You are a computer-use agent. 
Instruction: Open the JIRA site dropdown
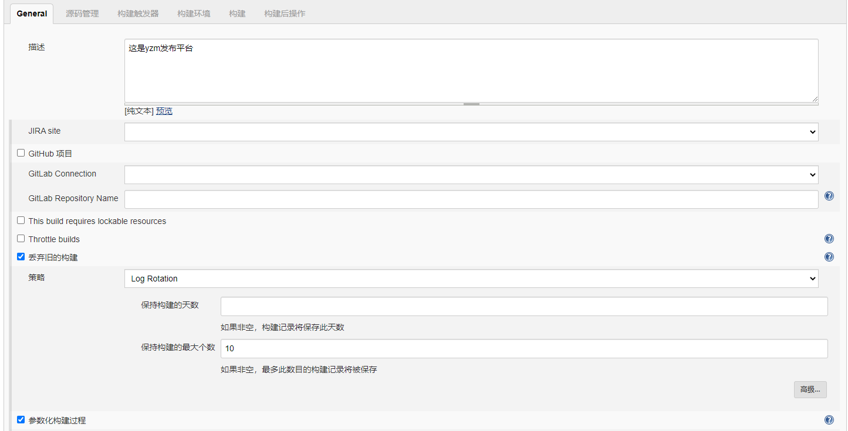coord(471,132)
